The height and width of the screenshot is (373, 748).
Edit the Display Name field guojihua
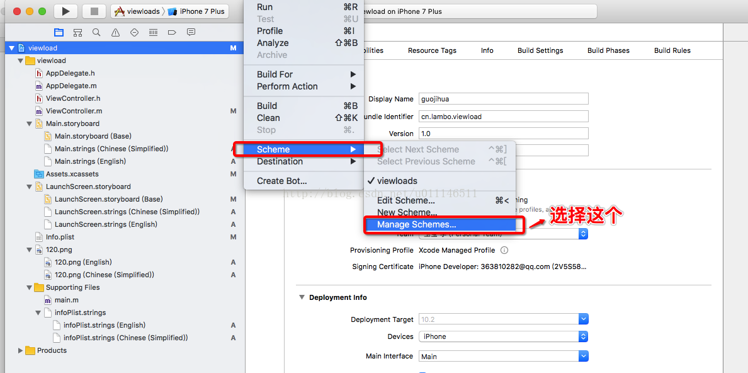pos(503,100)
